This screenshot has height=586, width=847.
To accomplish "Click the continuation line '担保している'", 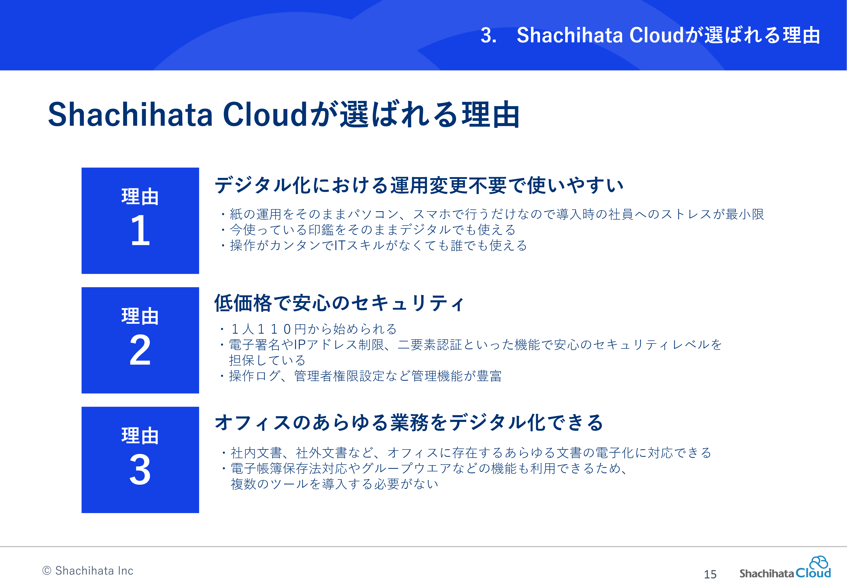I will [267, 360].
